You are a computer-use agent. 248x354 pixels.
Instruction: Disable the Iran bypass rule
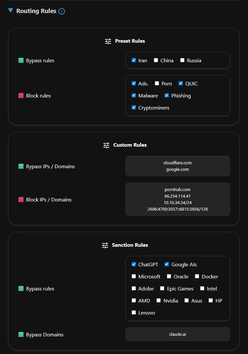[x=134, y=60]
